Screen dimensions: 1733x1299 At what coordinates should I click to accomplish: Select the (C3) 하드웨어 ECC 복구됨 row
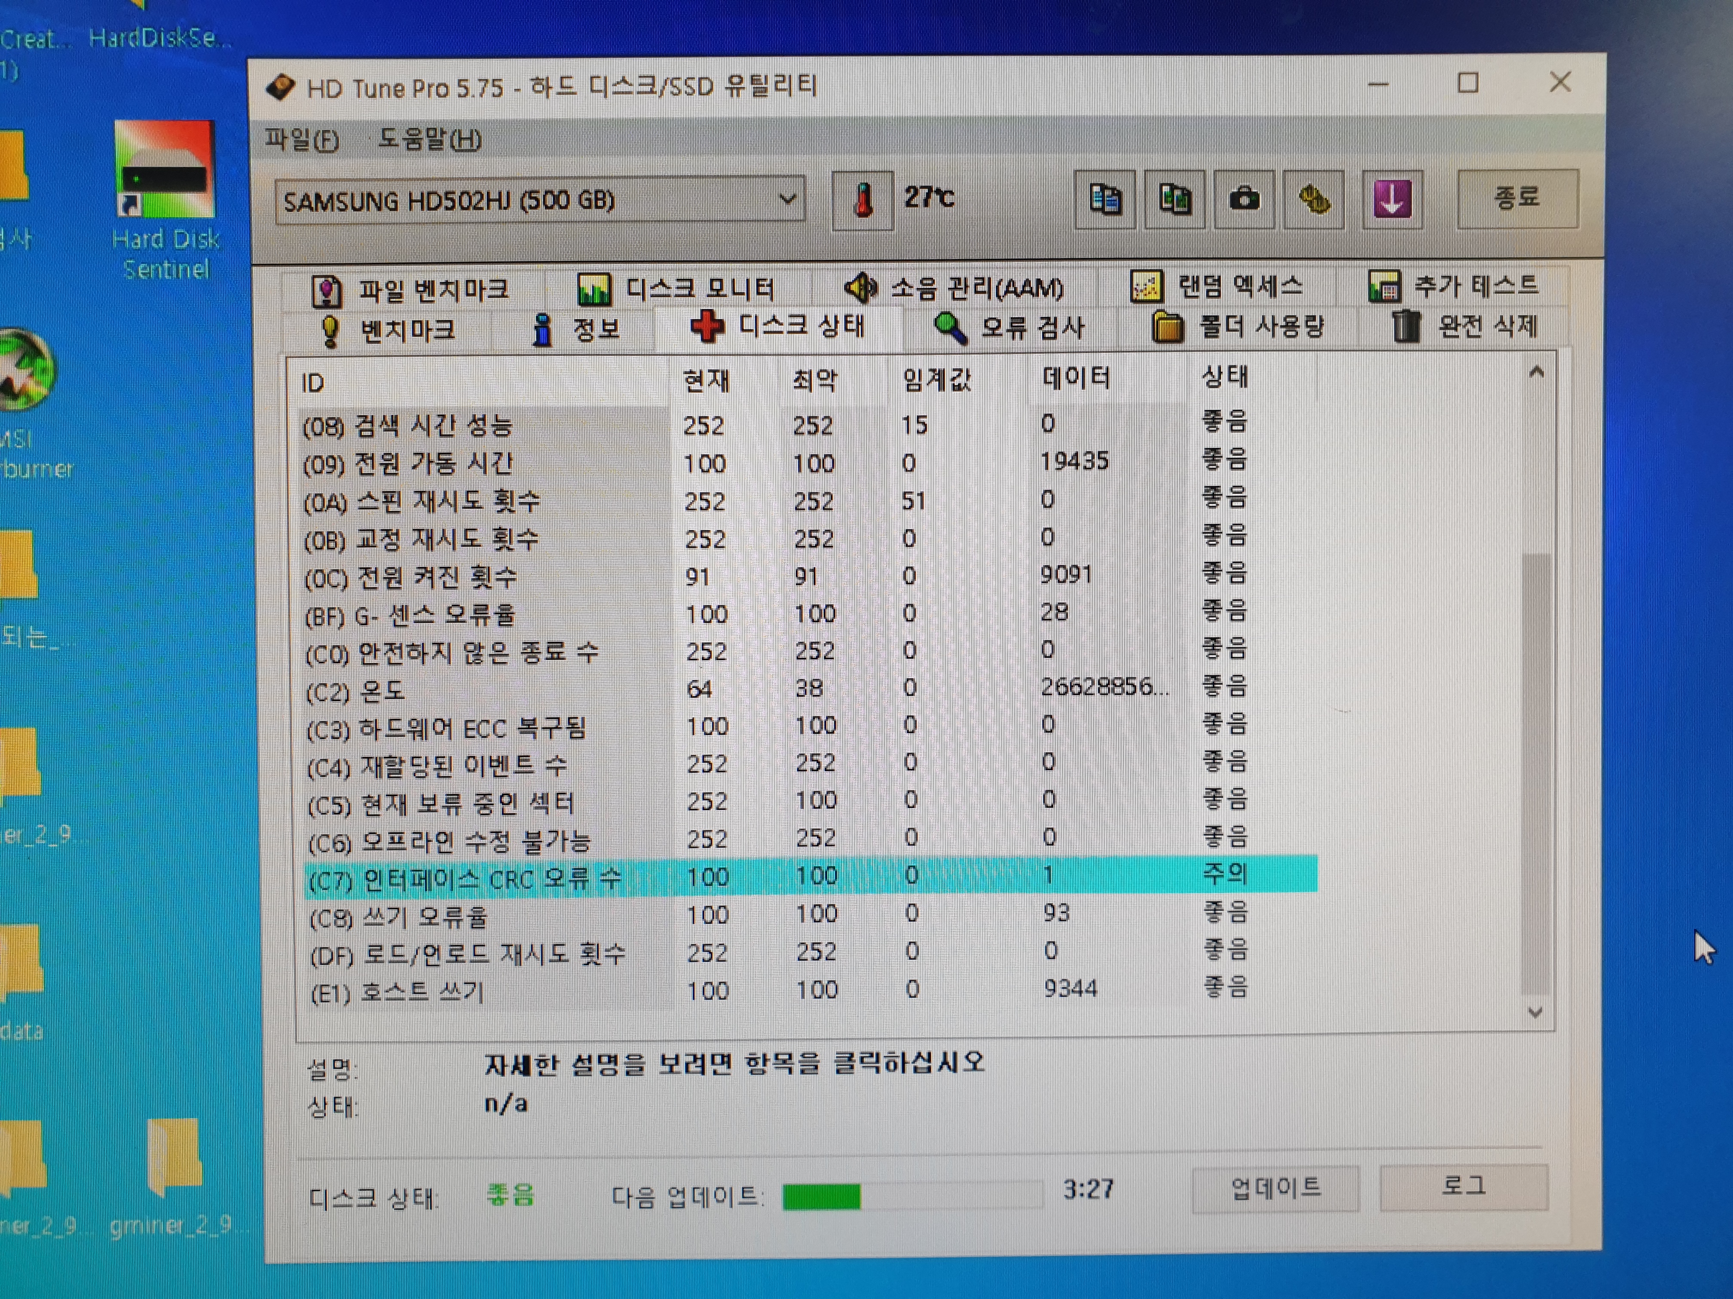click(808, 727)
